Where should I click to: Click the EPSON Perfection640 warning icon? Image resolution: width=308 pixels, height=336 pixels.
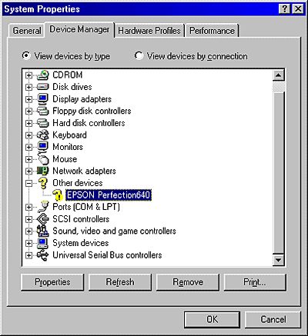click(58, 195)
